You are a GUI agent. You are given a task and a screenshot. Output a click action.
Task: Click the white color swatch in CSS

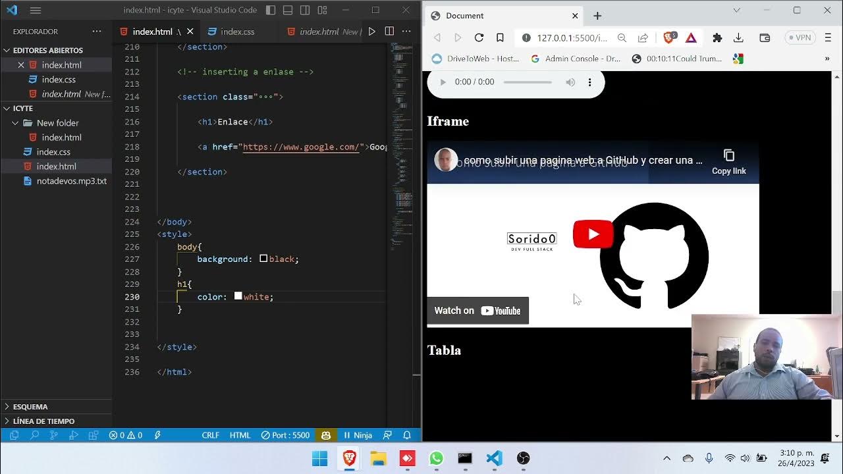pyautogui.click(x=238, y=296)
